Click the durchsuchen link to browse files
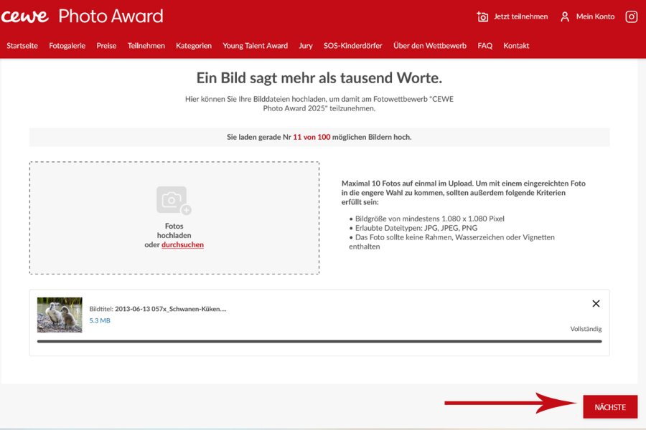The height and width of the screenshot is (430, 646). point(182,245)
